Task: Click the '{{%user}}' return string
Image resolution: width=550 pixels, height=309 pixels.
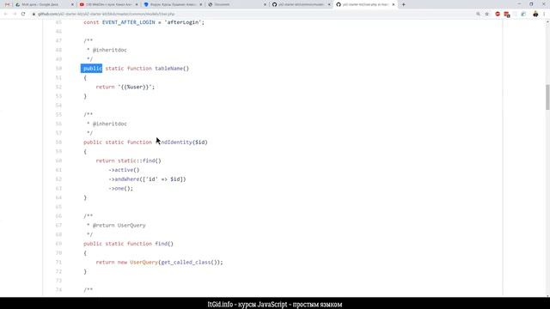Action: (135, 87)
